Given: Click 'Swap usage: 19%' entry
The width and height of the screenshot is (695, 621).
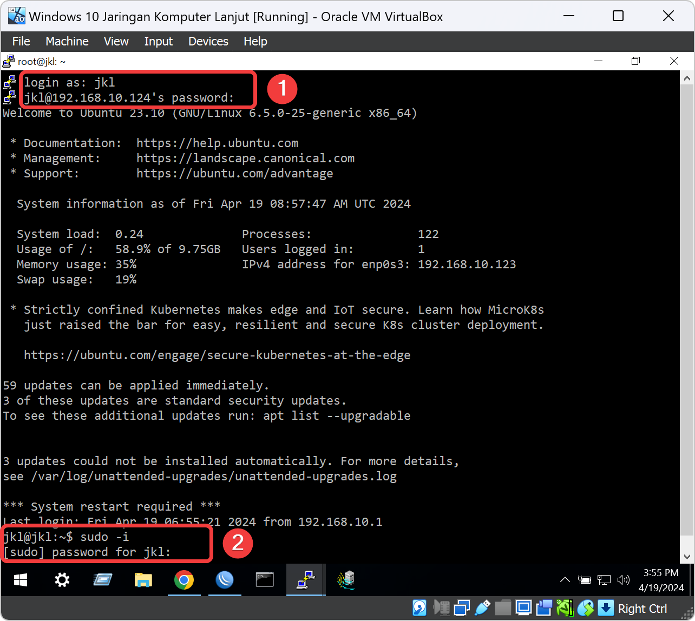Looking at the screenshot, I should tap(76, 280).
